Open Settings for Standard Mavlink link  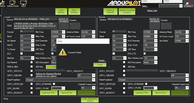tap(48, 74)
